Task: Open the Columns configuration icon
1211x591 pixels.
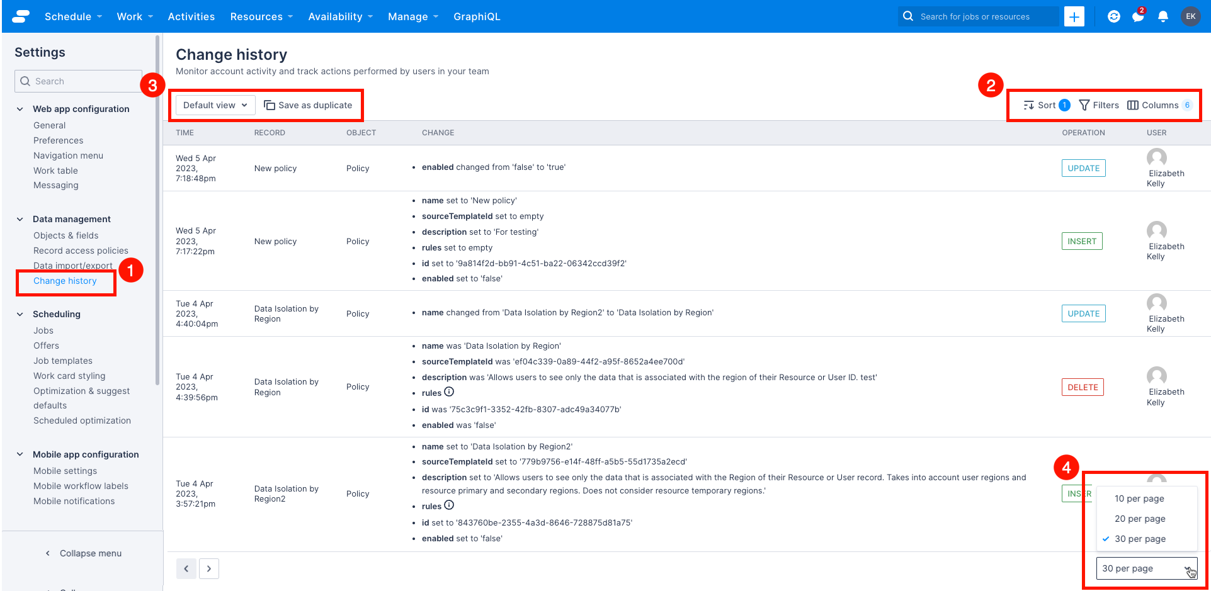Action: [1132, 105]
